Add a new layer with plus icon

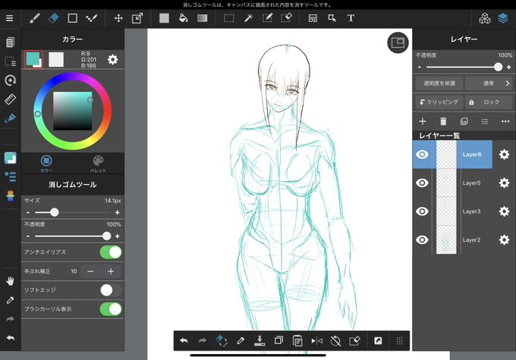[423, 121]
